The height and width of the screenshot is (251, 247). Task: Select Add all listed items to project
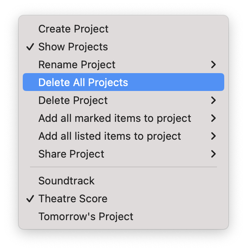pos(123,136)
